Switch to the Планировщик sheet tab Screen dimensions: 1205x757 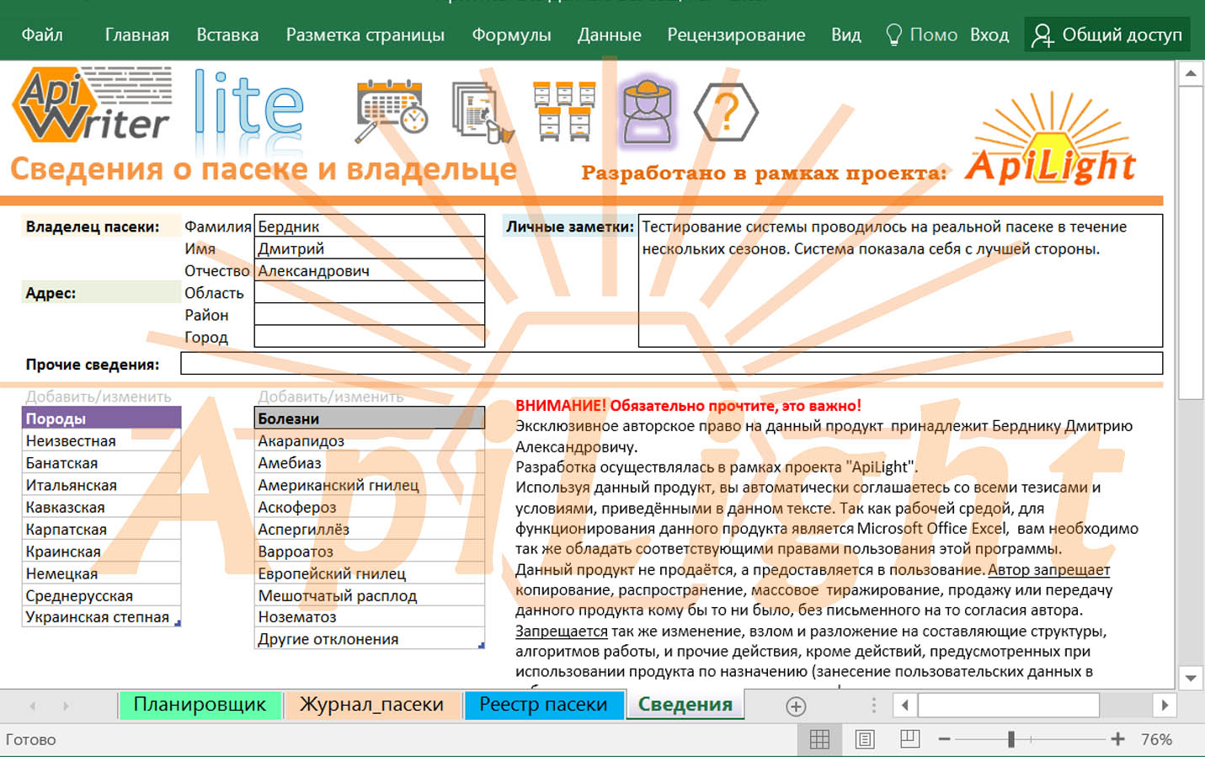coord(200,705)
